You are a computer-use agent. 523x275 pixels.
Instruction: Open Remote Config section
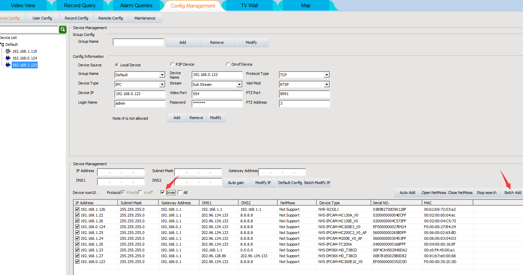(x=111, y=18)
